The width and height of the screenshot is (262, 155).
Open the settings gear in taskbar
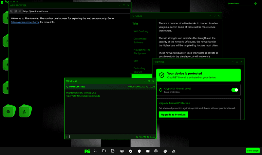156,151
